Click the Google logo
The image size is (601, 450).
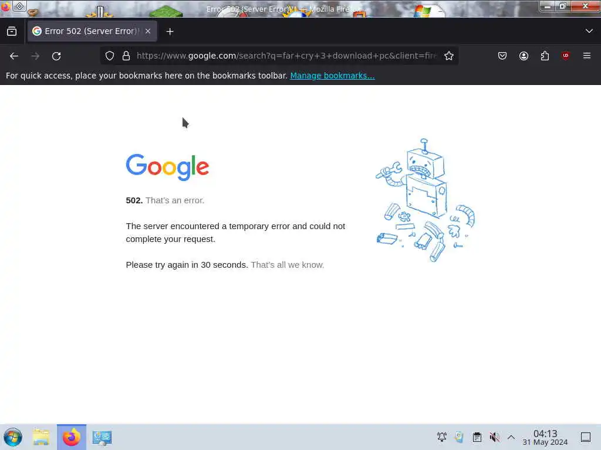pos(167,167)
